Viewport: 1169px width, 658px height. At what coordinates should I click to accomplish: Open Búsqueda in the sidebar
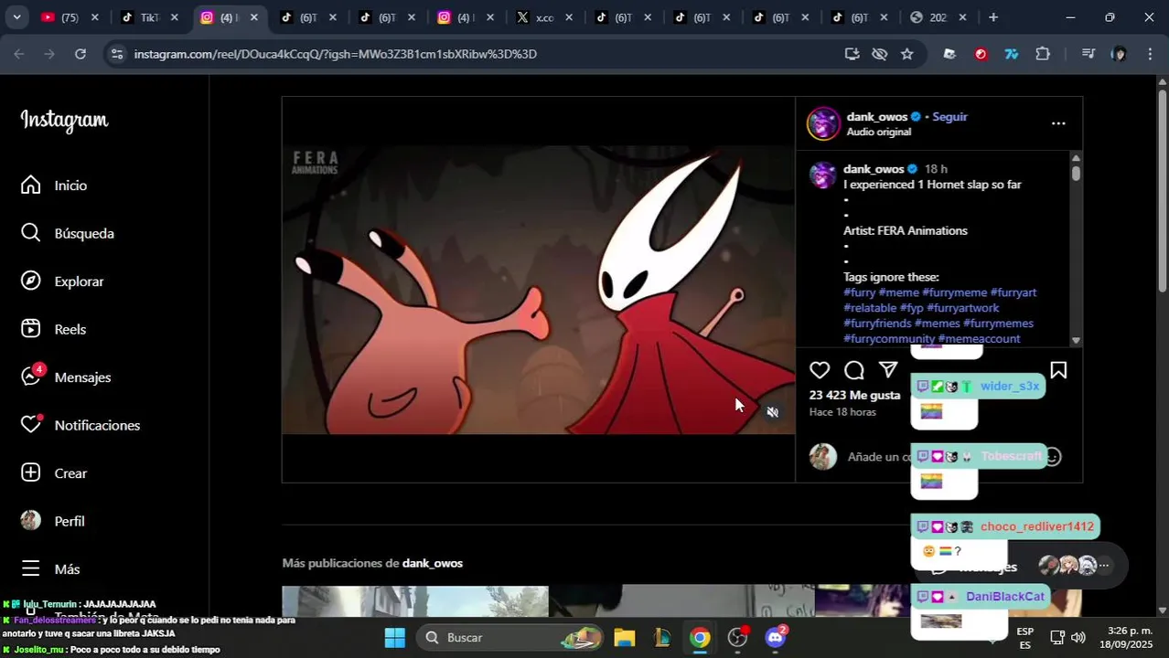coord(68,233)
